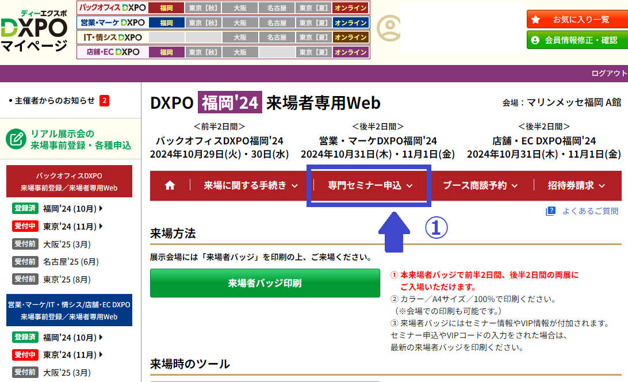The height and width of the screenshot is (382, 628).
Task: Open 主催者からのお知らせ notices
Action: (x=55, y=101)
